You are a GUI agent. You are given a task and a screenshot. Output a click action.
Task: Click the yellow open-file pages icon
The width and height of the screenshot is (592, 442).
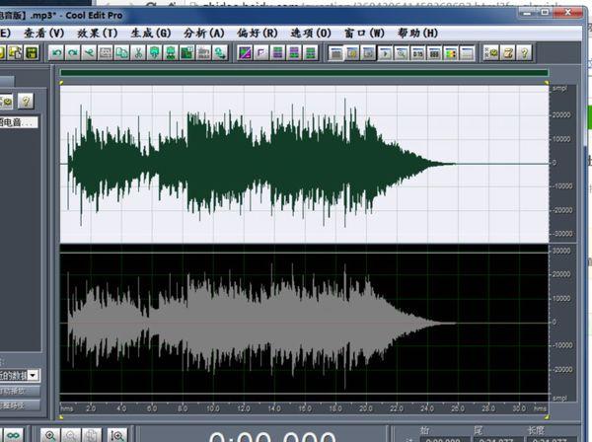16,53
